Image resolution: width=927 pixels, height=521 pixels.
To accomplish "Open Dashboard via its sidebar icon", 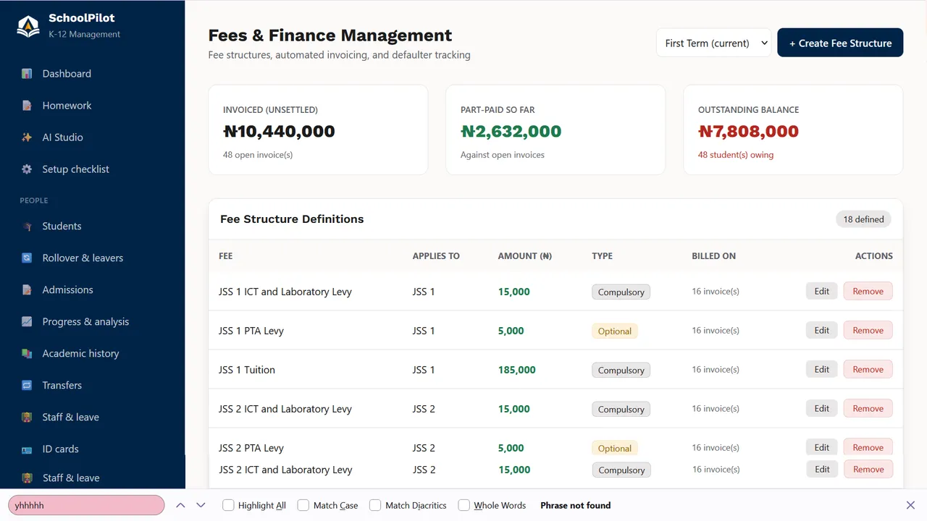I will click(27, 74).
